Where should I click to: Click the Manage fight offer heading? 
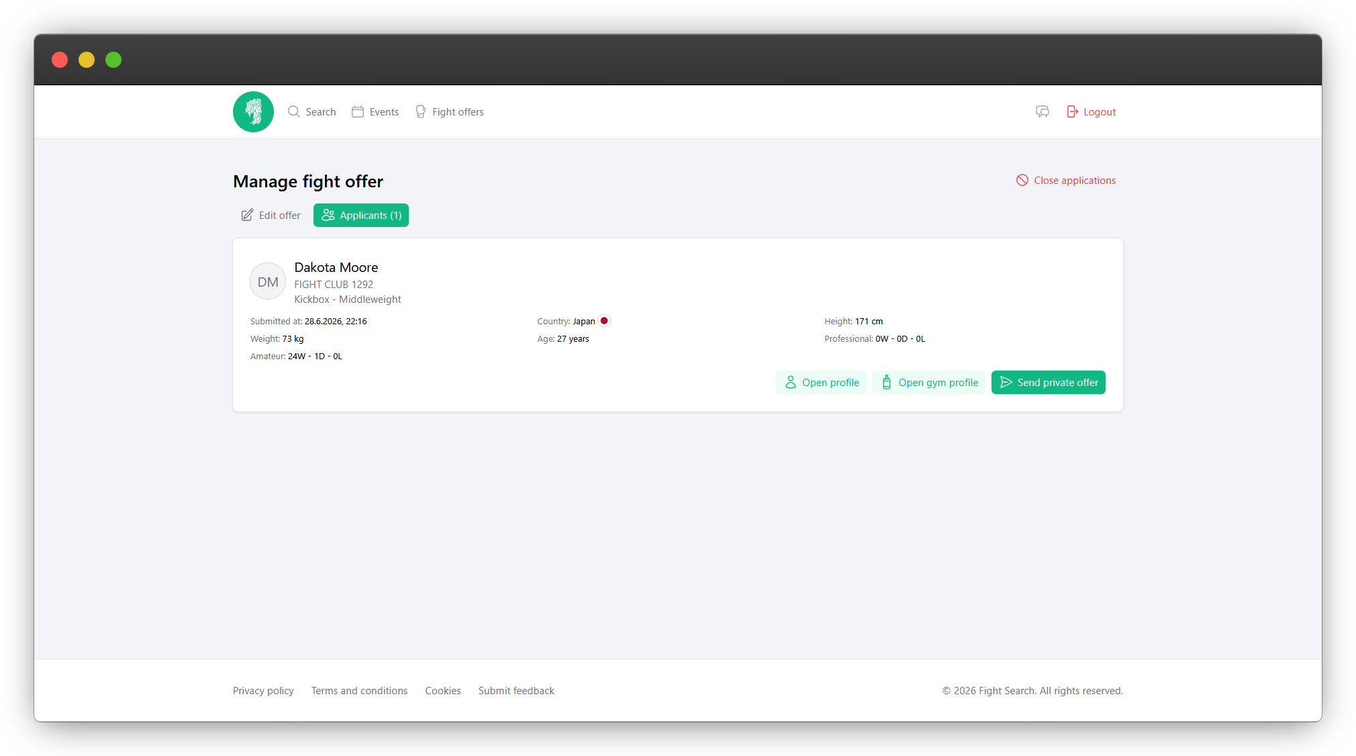308,181
